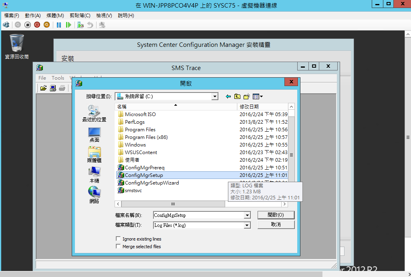This screenshot has height=277, width=411.
Task: Select 本機 in the places bar
Action: click(x=94, y=175)
